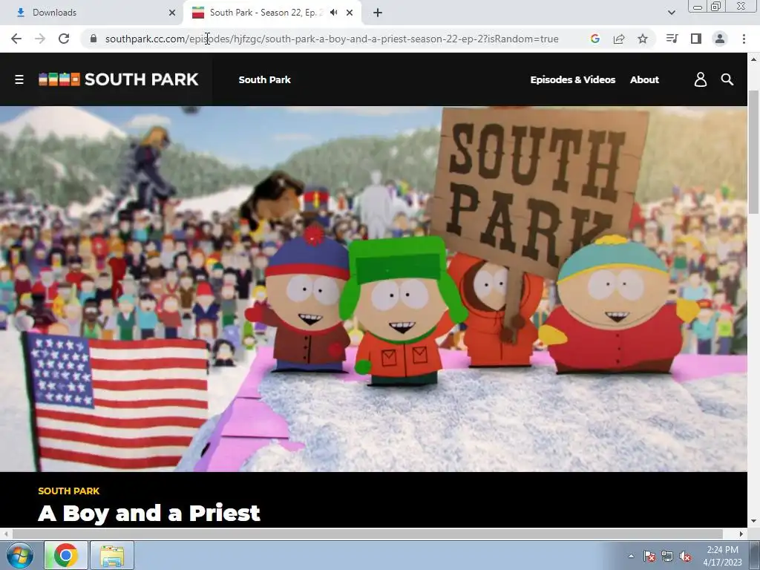Open the site hamburger menu
The image size is (760, 570).
(x=19, y=79)
